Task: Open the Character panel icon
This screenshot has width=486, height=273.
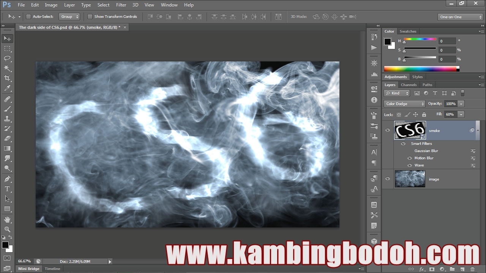Action: click(x=374, y=152)
